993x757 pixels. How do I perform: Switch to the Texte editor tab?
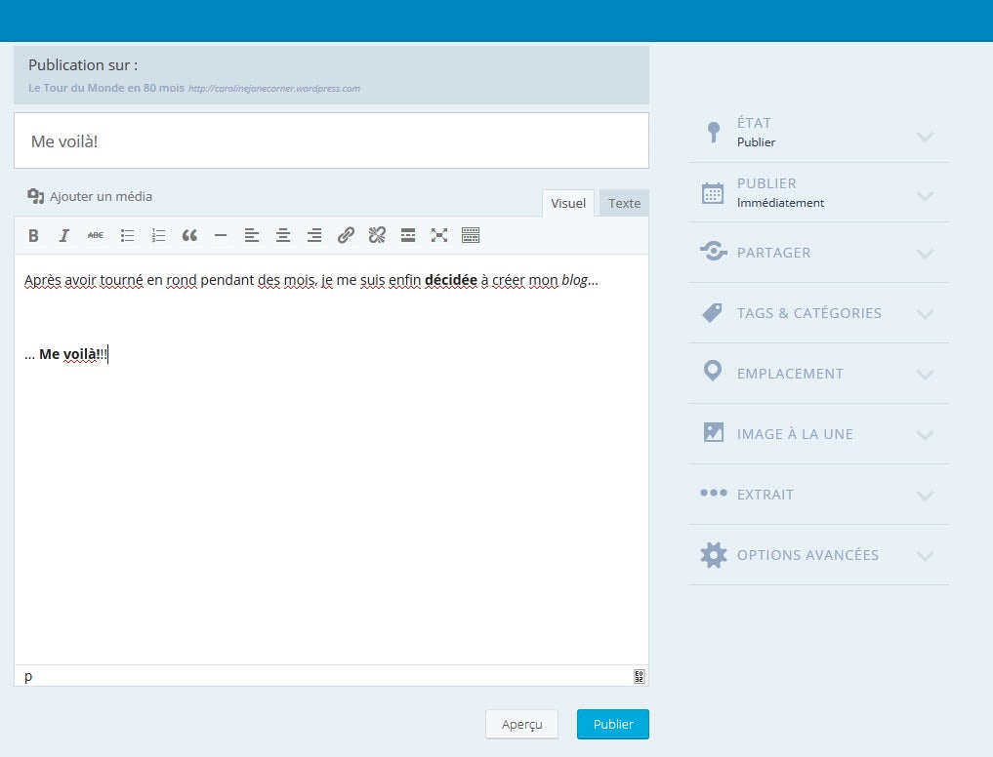pos(624,203)
